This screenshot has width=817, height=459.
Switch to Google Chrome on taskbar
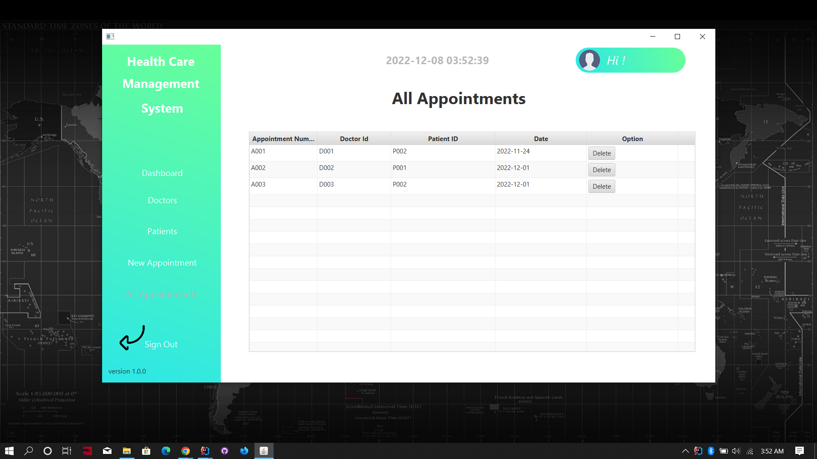point(186,451)
